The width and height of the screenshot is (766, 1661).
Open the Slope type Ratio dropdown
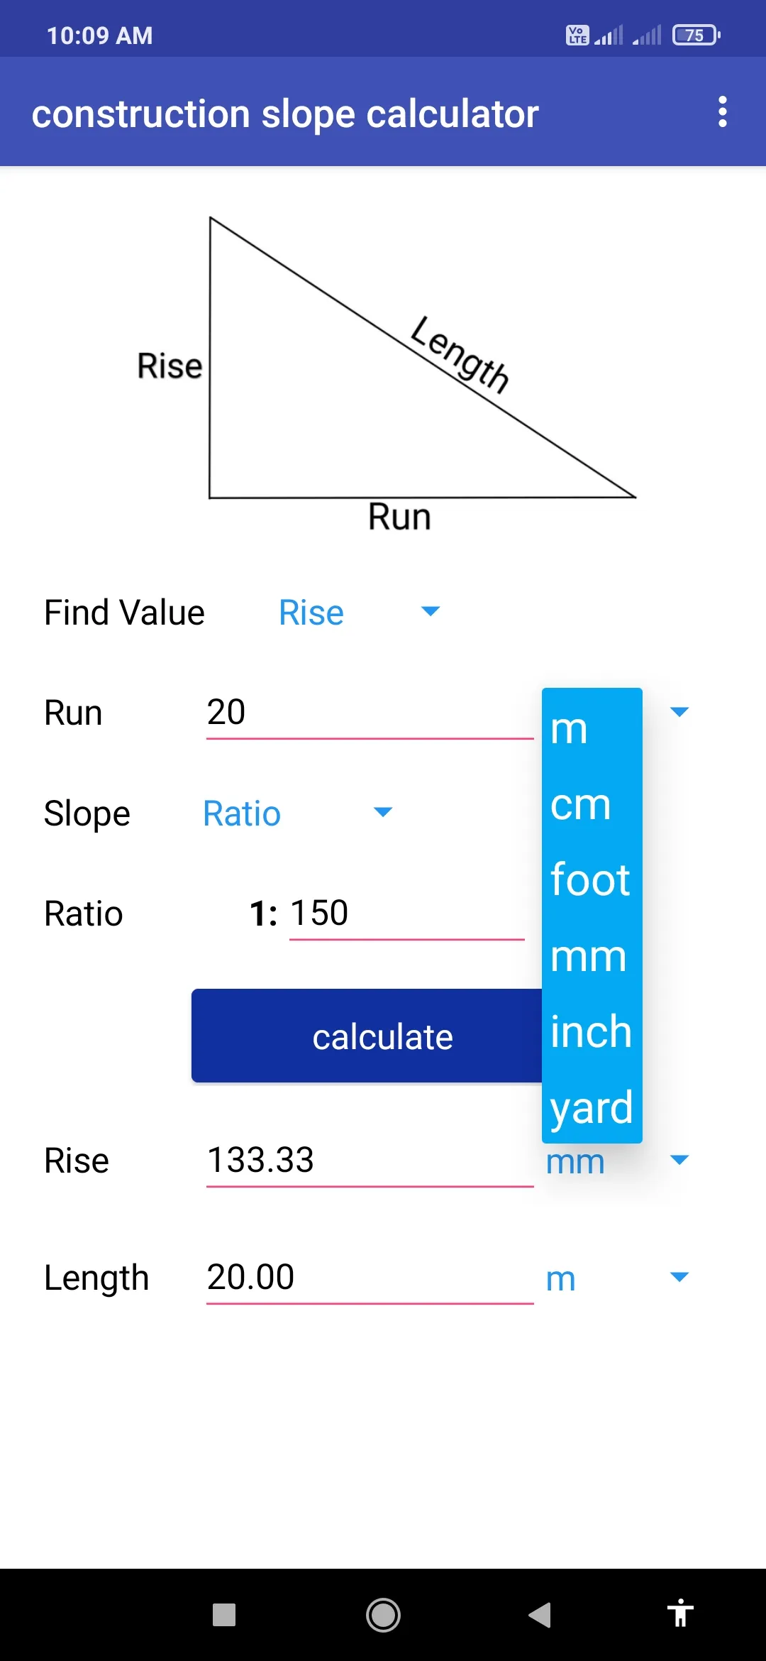click(298, 813)
